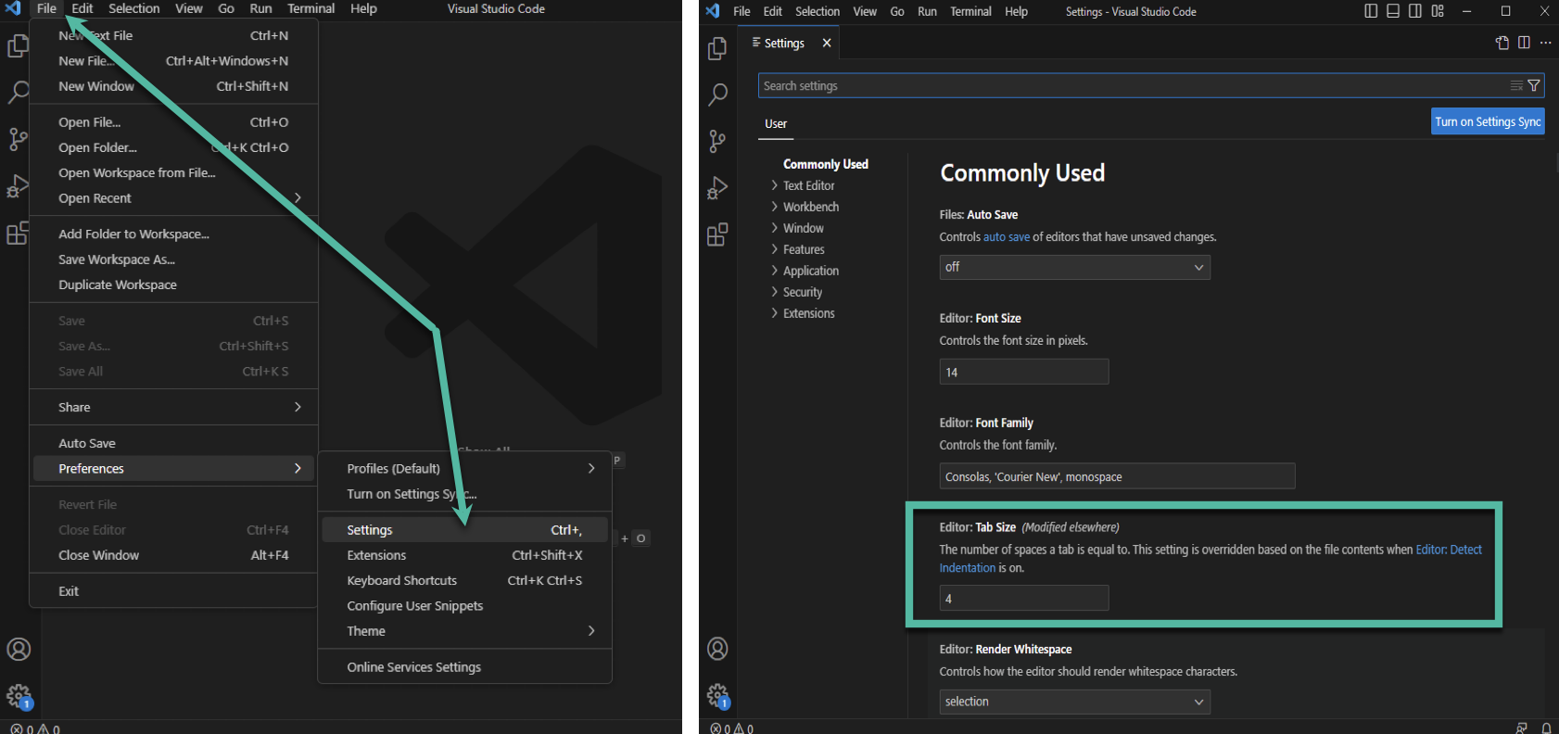Click Font Size field showing 14
Viewport: 1559px width, 734px height.
1023,372
